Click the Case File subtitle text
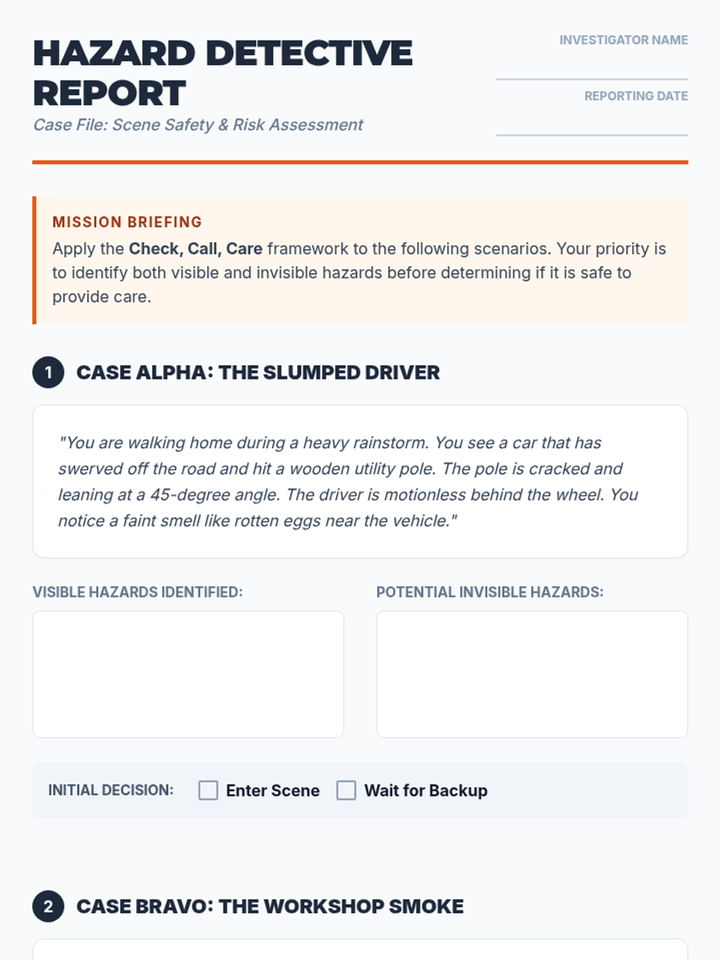720x960 pixels. 198,125
